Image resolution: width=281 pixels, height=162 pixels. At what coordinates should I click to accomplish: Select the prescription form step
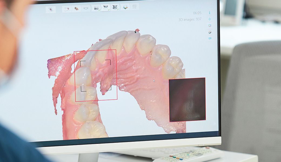point(67,9)
